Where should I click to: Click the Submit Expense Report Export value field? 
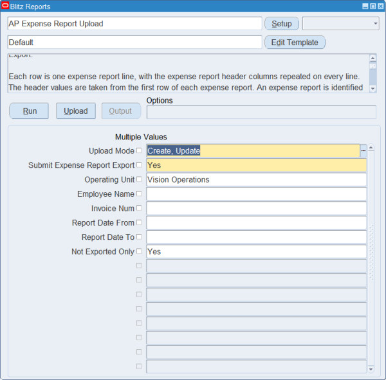256,165
